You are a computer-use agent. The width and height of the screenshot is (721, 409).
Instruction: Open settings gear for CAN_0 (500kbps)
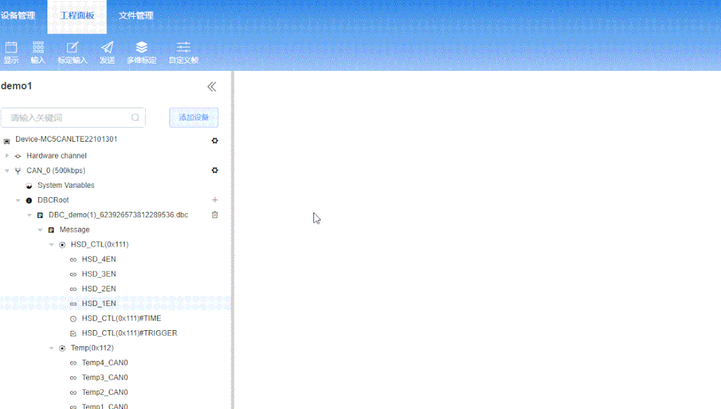[x=214, y=170]
